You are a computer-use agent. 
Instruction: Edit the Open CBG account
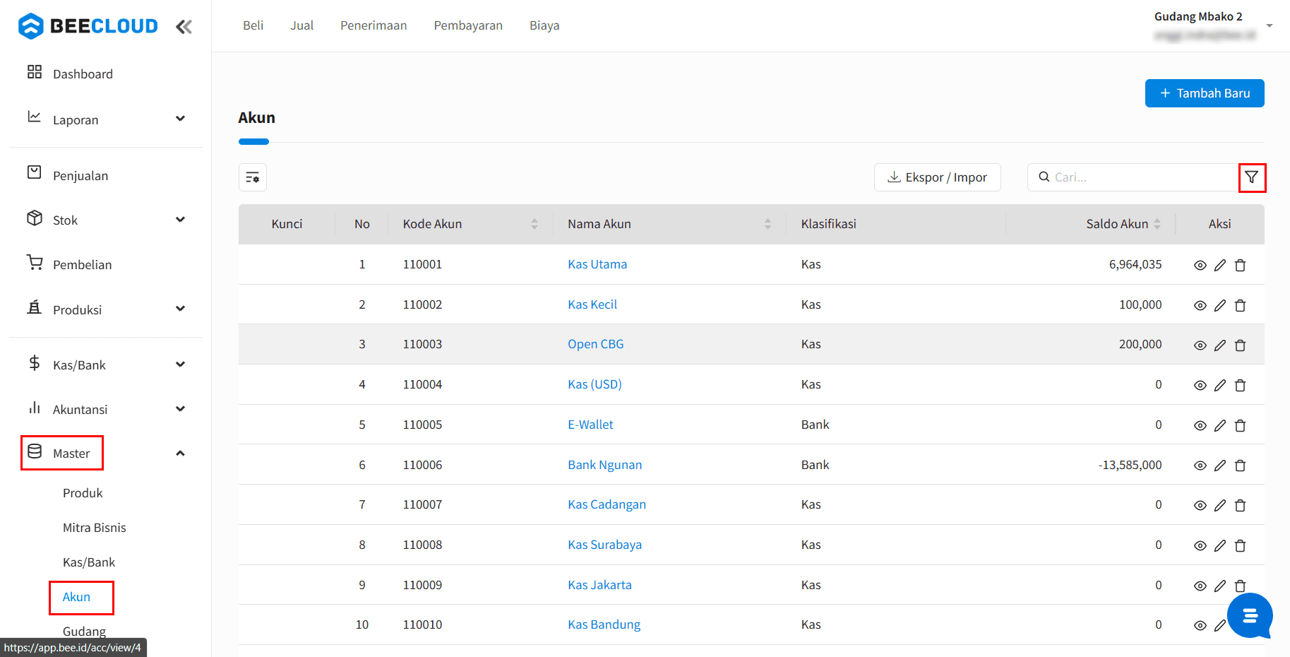[x=1220, y=345]
